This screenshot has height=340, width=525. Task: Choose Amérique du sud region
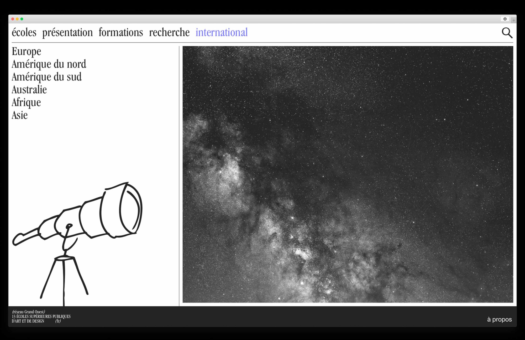coord(47,77)
